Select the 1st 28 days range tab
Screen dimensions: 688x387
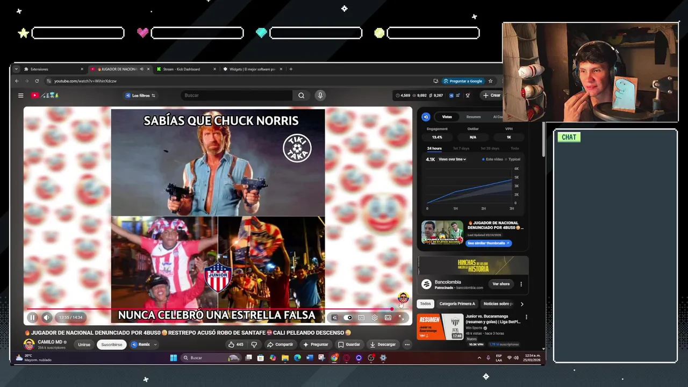click(490, 148)
